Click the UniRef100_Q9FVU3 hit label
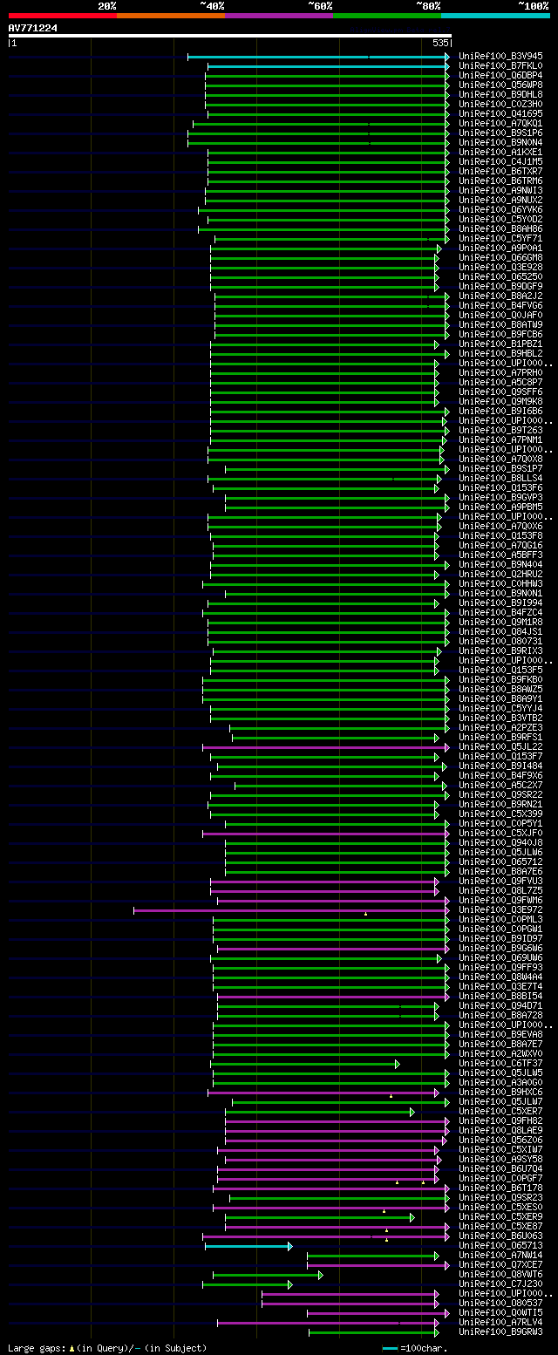 pyautogui.click(x=500, y=881)
